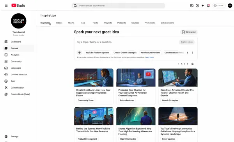
Task: Open the hamburger navigation menu
Action: coord(6,5)
